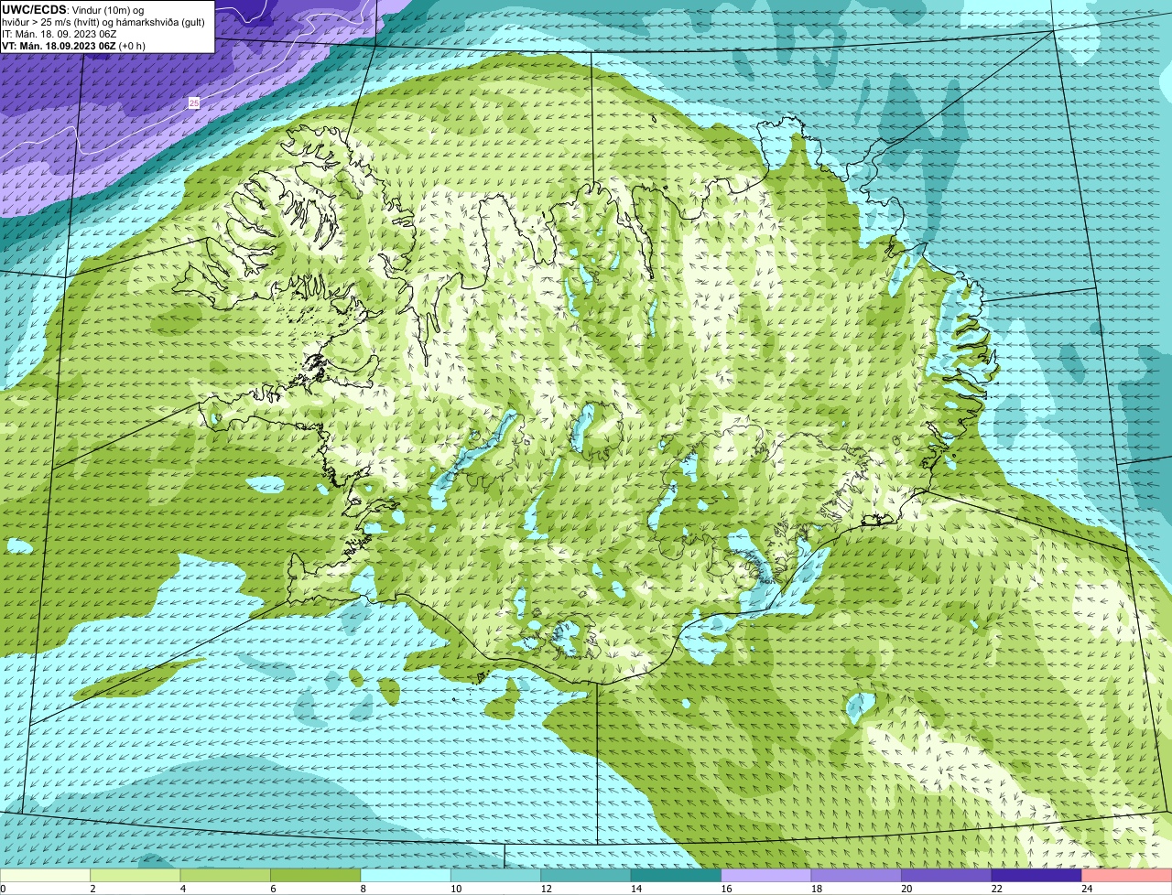The height and width of the screenshot is (895, 1172).
Task: Click the '25' contour label on the map
Action: click(x=194, y=103)
